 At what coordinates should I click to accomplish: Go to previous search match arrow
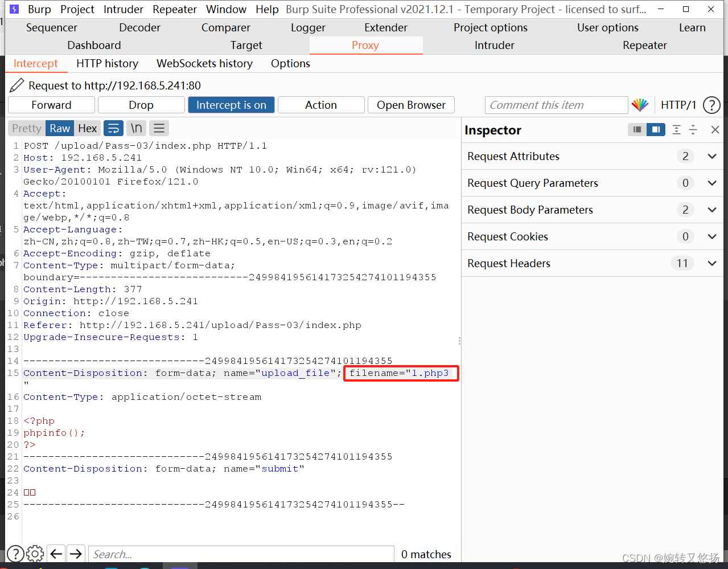coord(56,554)
